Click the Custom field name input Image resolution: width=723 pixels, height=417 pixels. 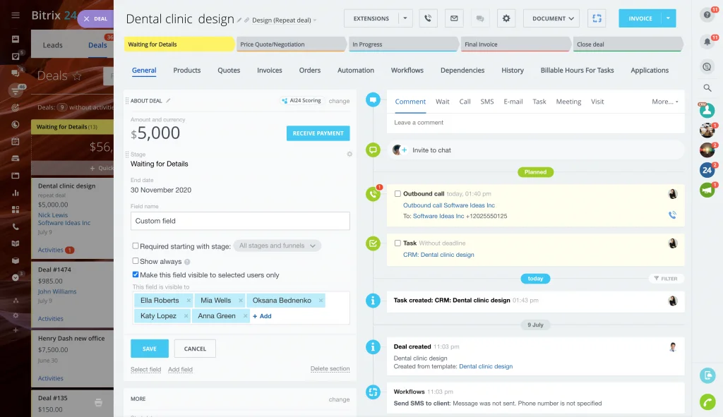click(x=240, y=221)
